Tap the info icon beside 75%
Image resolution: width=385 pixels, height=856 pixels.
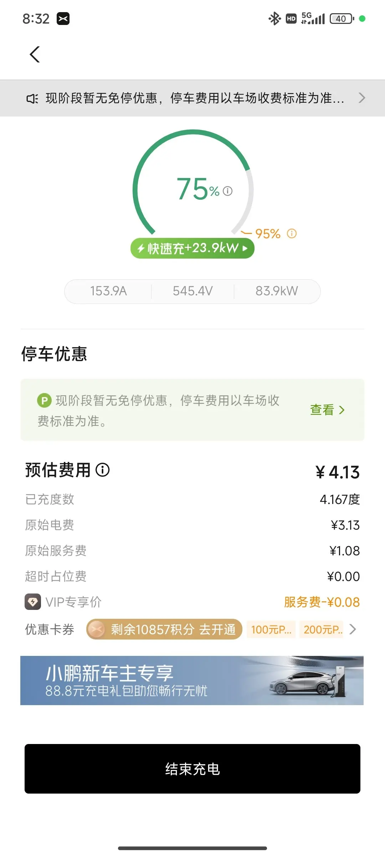coord(228,191)
